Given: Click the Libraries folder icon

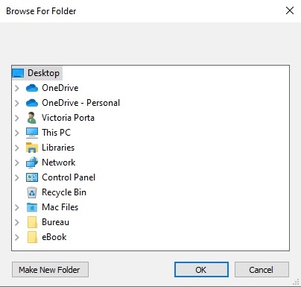Looking at the screenshot, I should click(x=32, y=148).
